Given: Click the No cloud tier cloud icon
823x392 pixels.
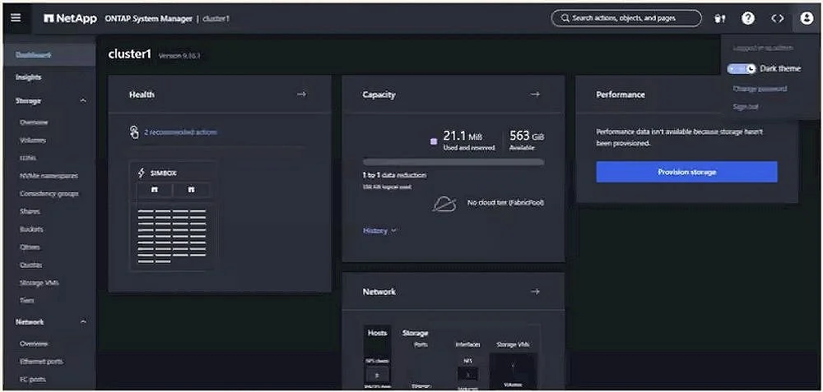Looking at the screenshot, I should [444, 203].
